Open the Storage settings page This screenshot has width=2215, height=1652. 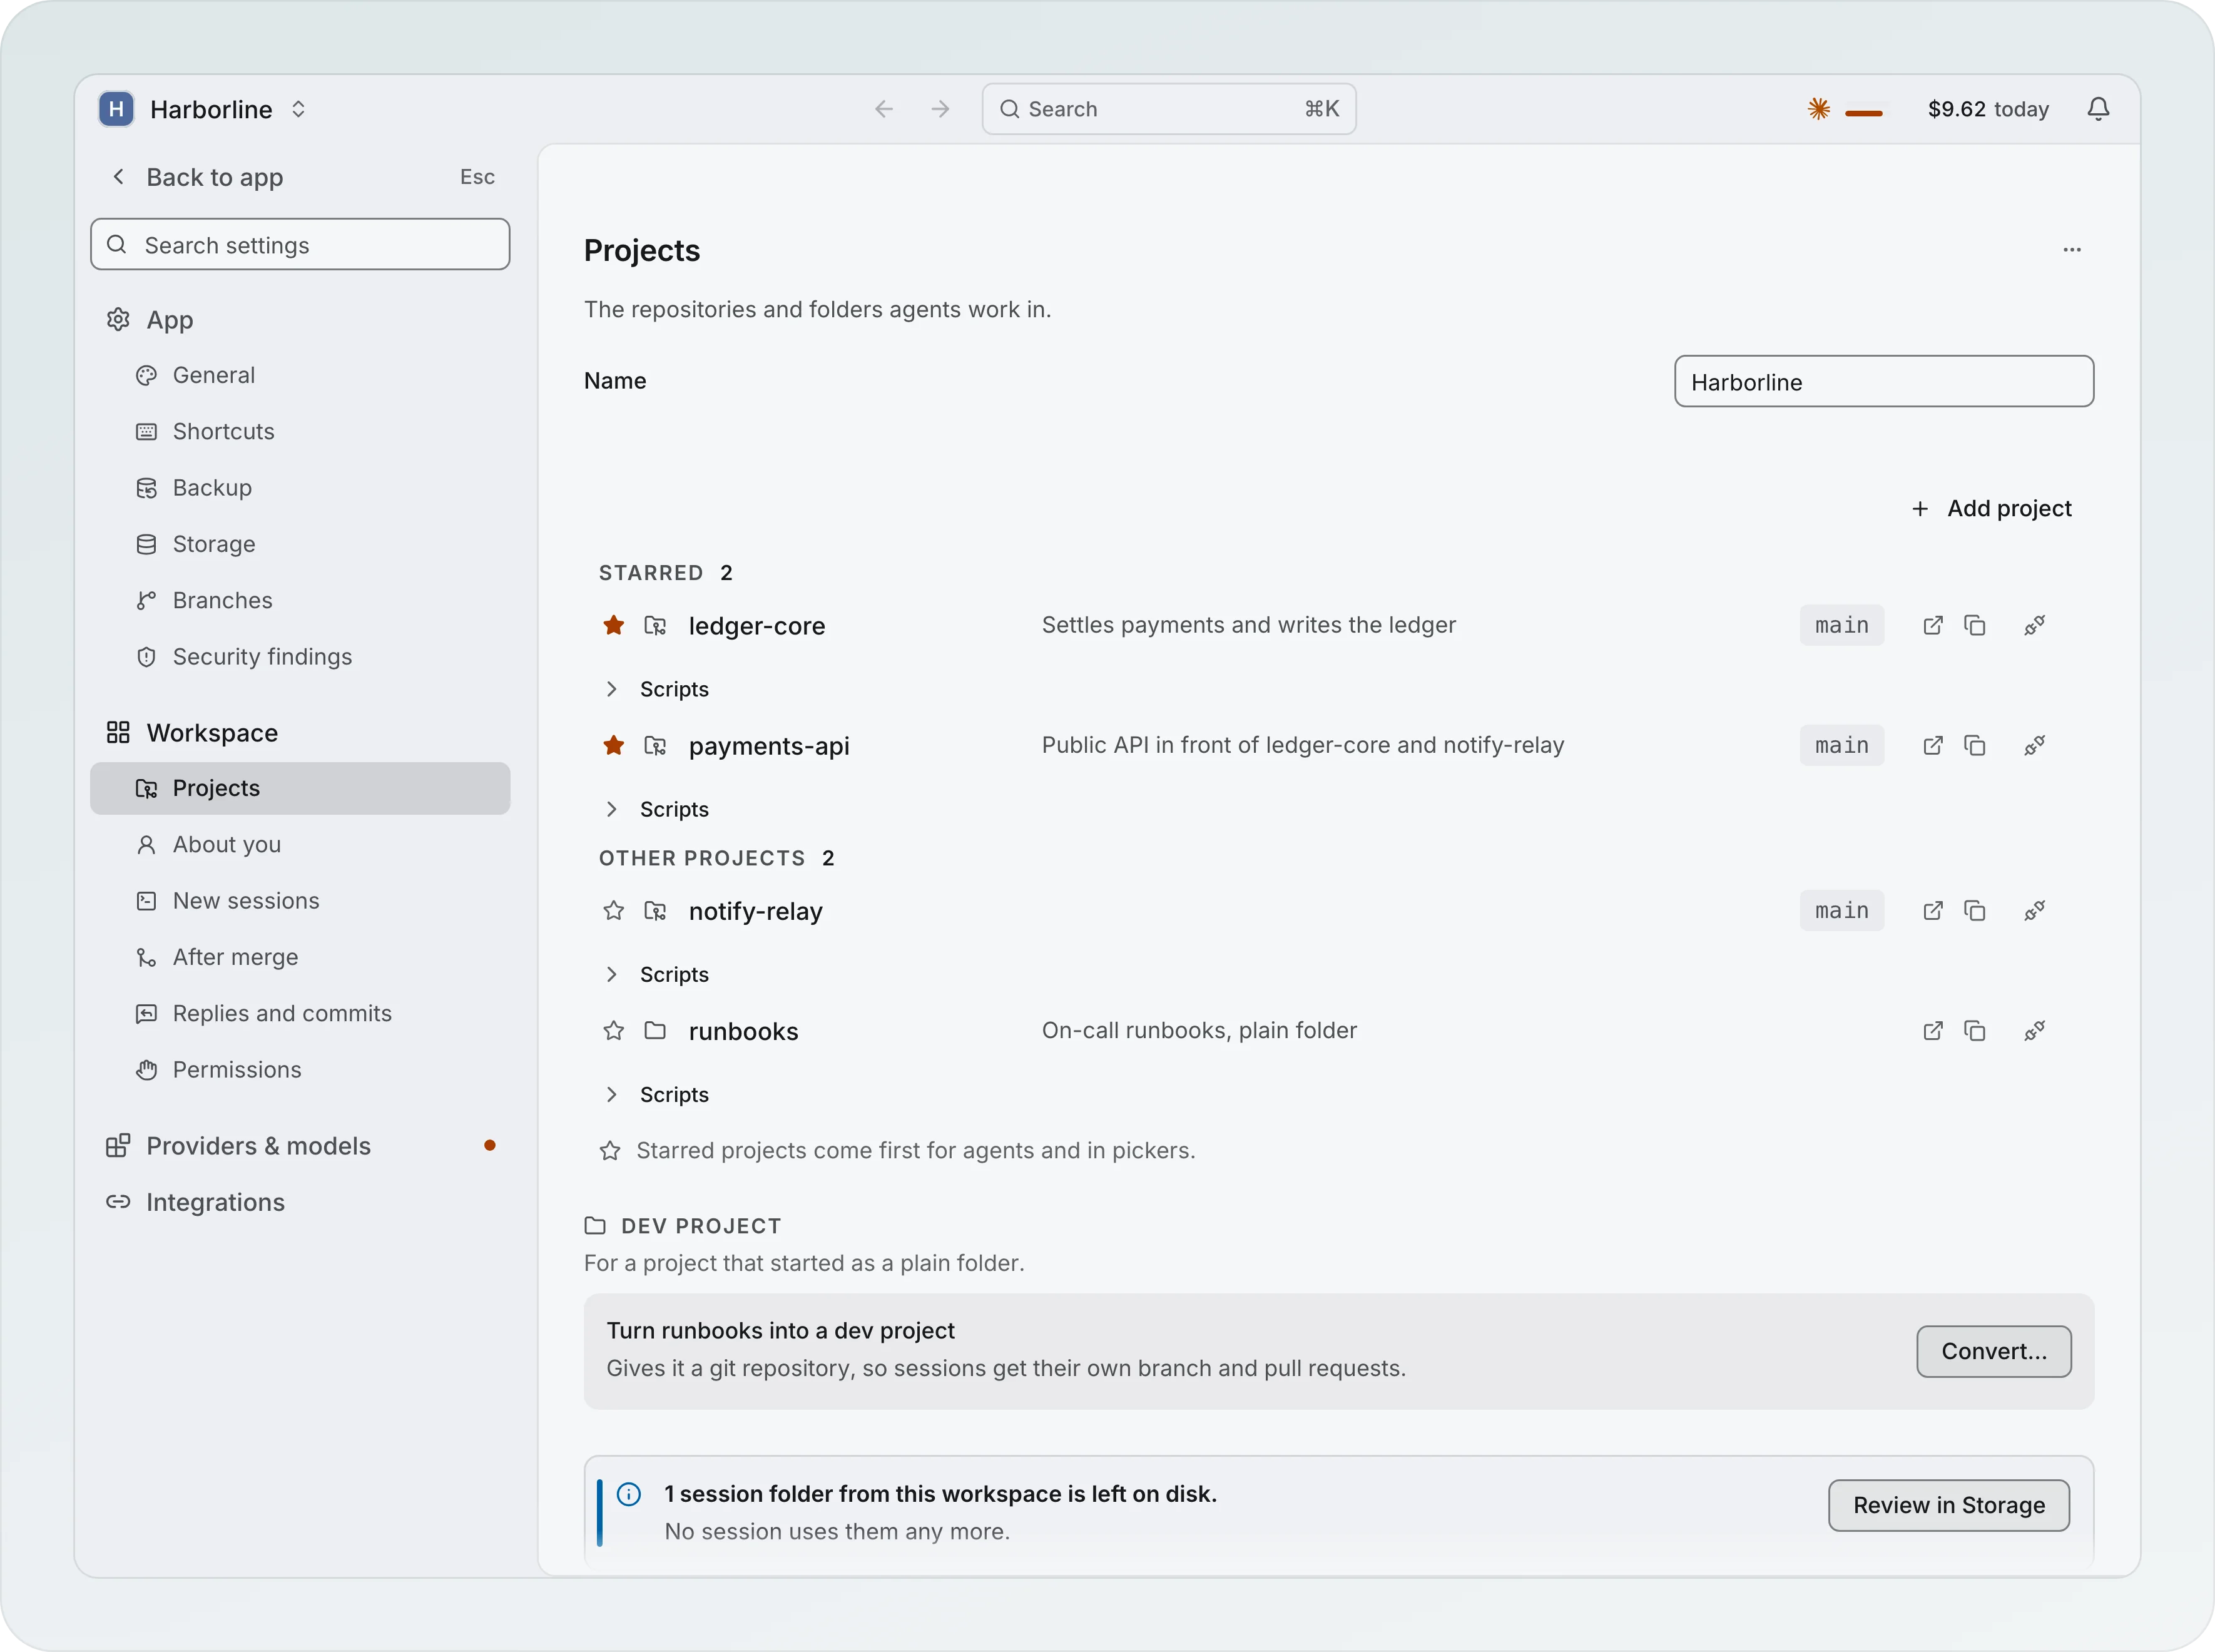tap(300, 545)
